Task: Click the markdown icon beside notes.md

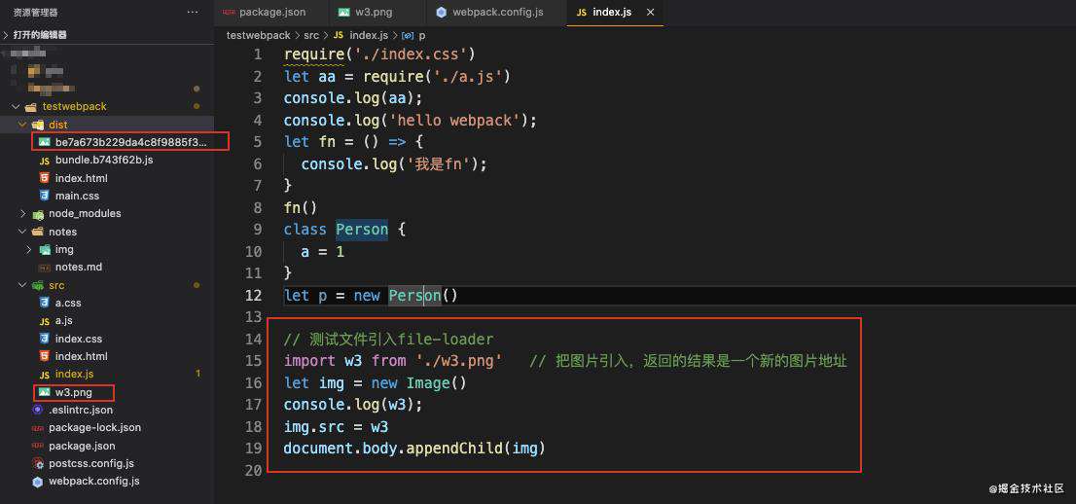Action: pos(45,268)
